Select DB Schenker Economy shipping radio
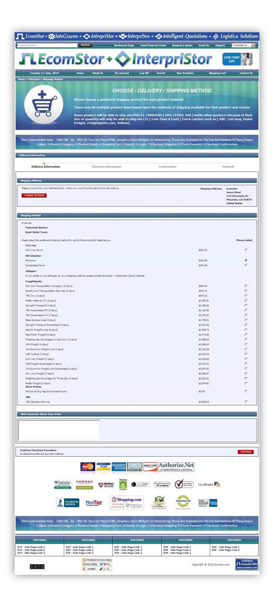This screenshot has width=274, height=607. pyautogui.click(x=246, y=261)
